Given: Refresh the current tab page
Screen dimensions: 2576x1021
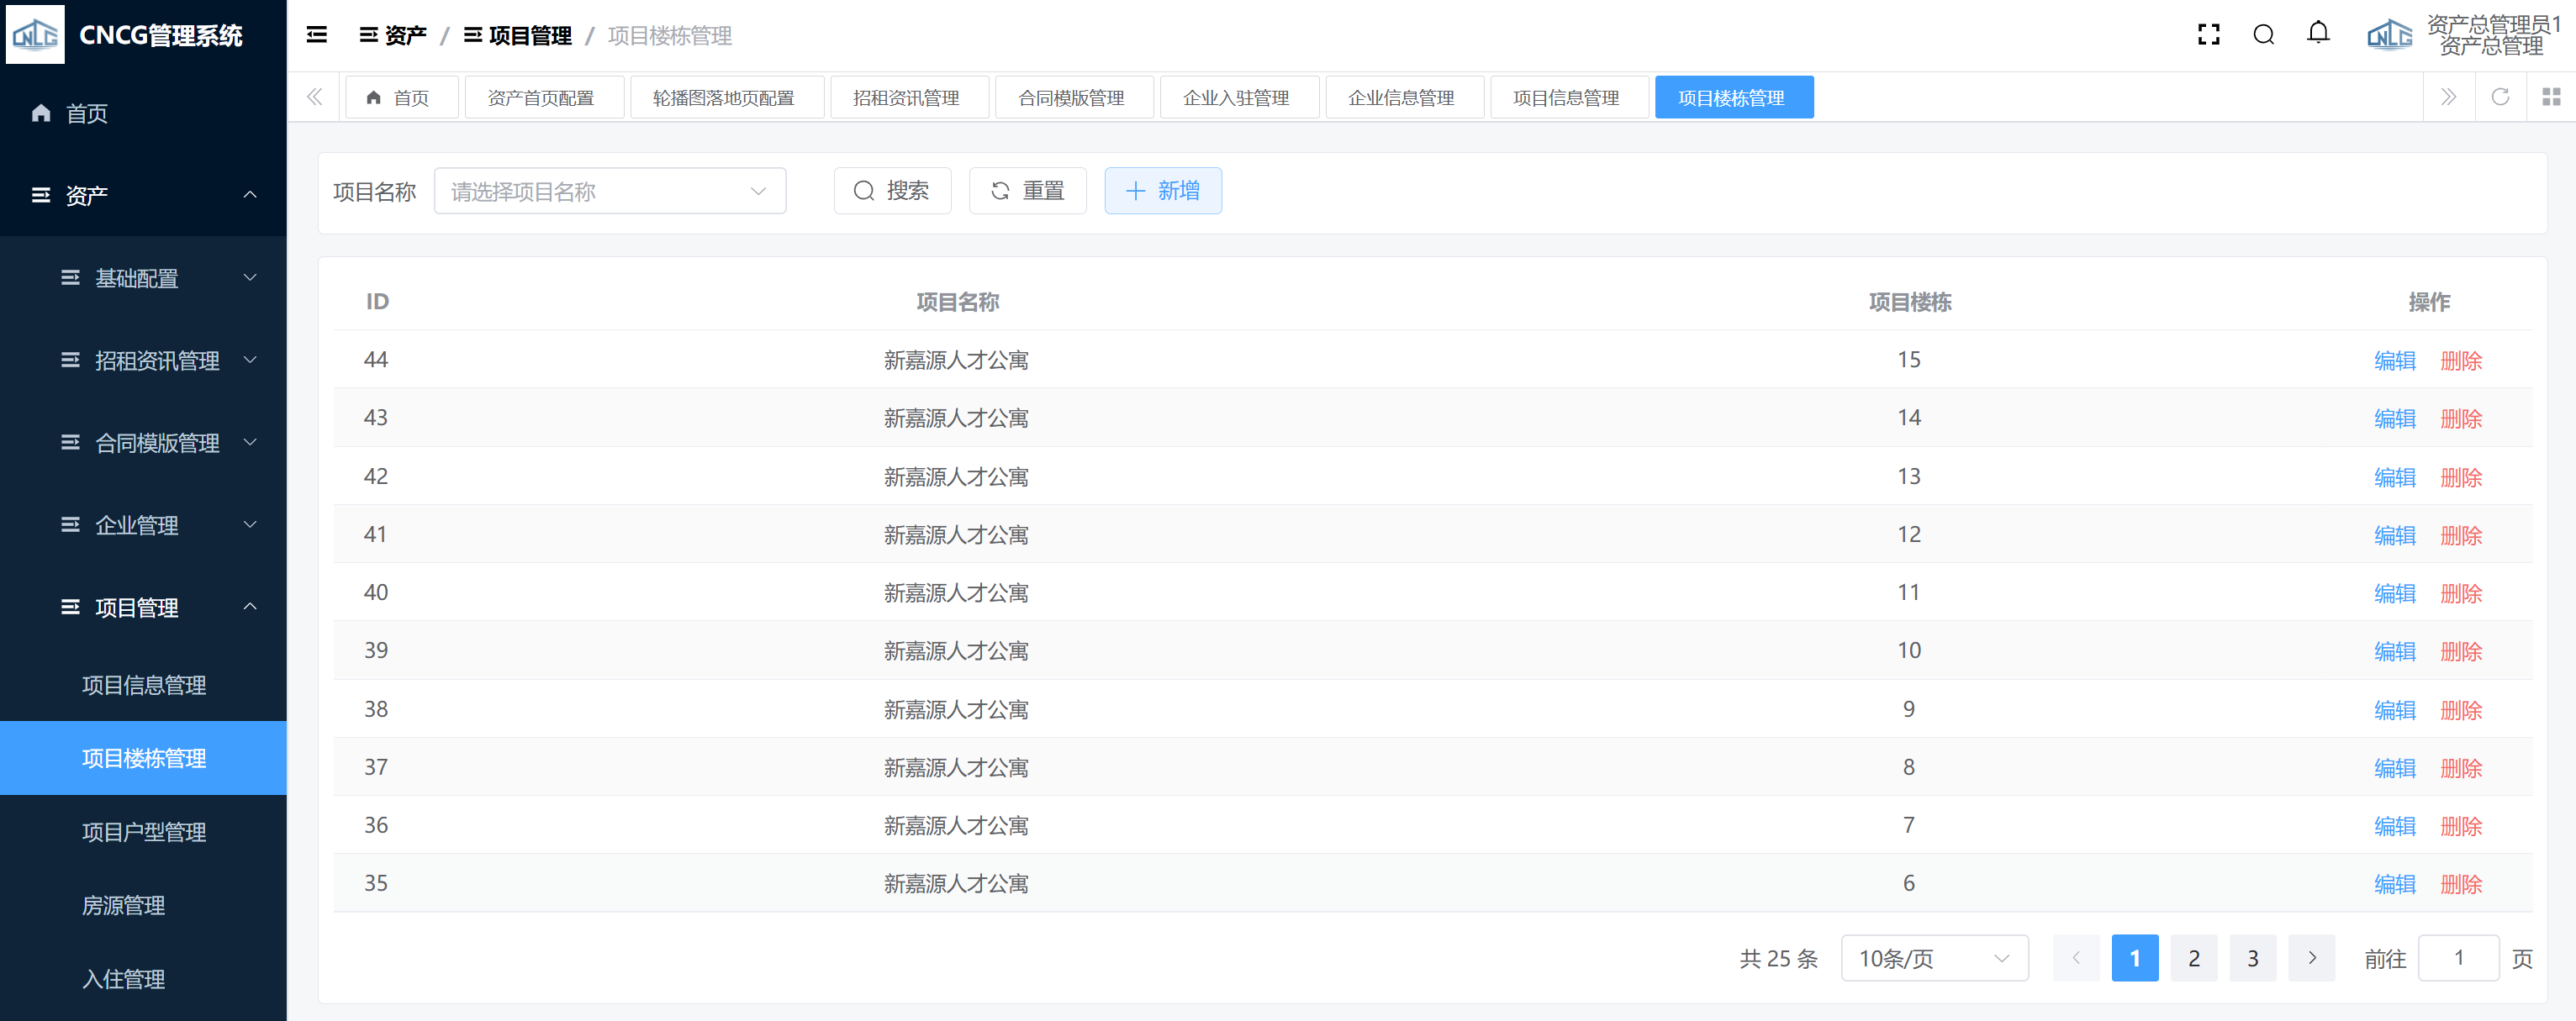Looking at the screenshot, I should (x=2500, y=97).
